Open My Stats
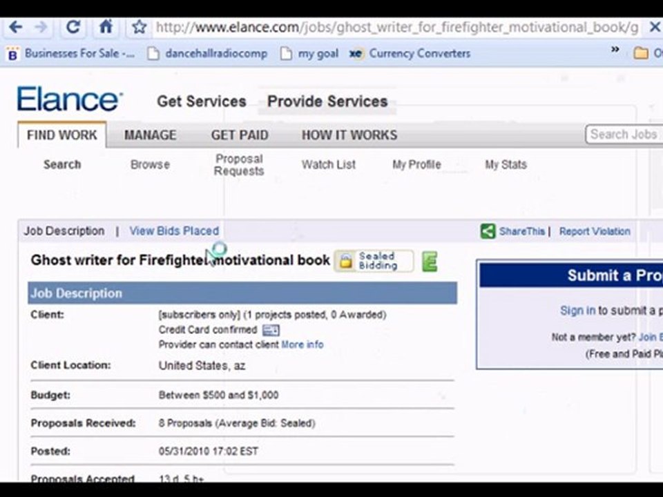This screenshot has width=663, height=497. coord(506,164)
